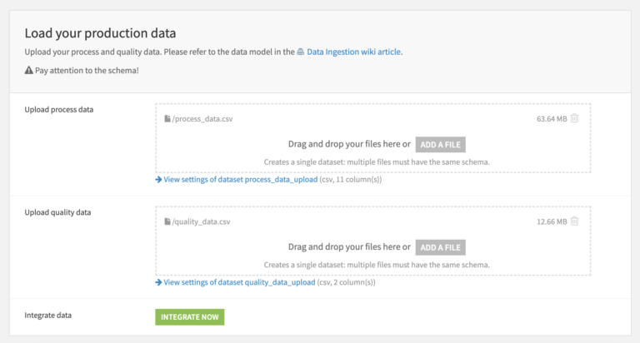Screen dimensions: 640x343
Task: Click the warning triangle icon near schema notice
Action: coord(28,70)
